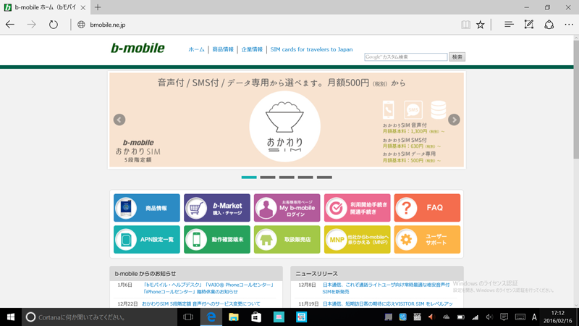Click the 検索 search button
The width and height of the screenshot is (579, 326).
pos(457,57)
